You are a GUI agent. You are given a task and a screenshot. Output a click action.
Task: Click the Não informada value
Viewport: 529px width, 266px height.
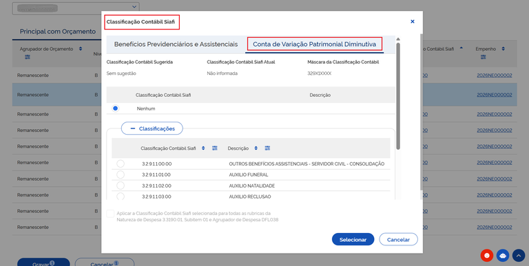(x=222, y=74)
